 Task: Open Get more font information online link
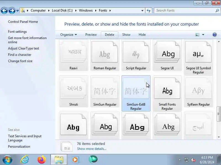27,40
